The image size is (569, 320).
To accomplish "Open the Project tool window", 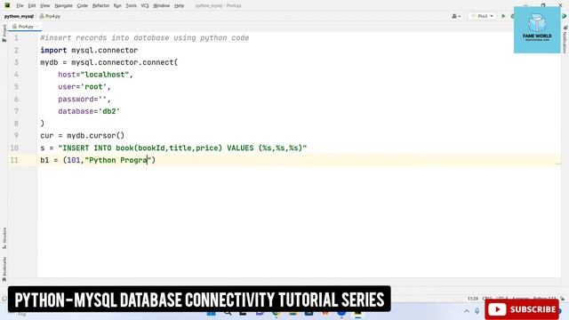I will pyautogui.click(x=4, y=33).
